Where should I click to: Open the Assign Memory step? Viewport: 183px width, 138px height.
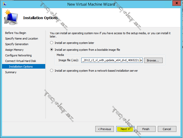tap(14, 50)
